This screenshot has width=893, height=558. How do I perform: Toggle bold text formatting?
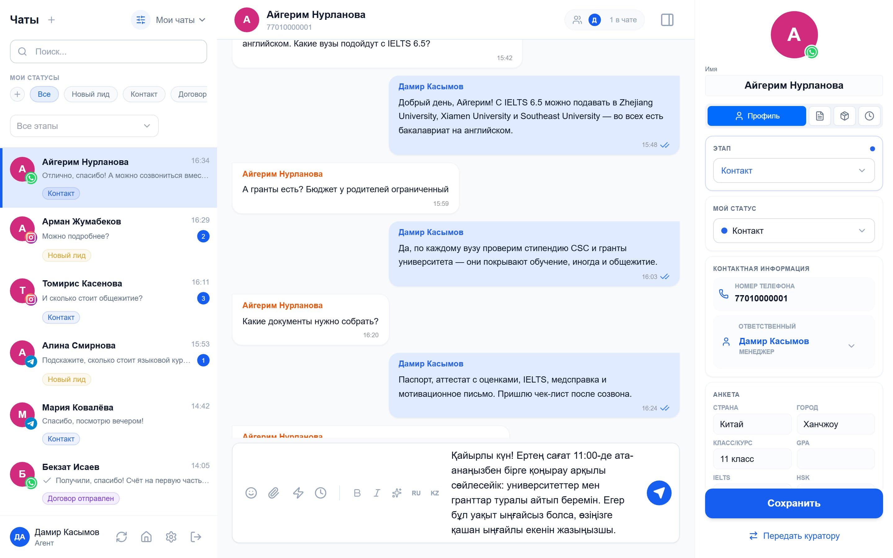357,493
